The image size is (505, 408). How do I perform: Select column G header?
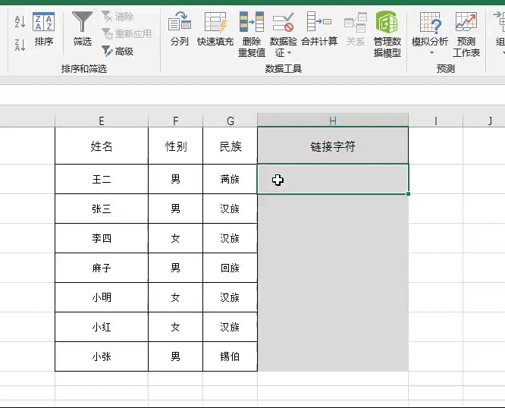(x=231, y=121)
